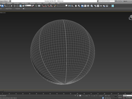Click the Set Keys key icon
Viewport: 132px width, 99px height.
pyautogui.click(x=116, y=97)
